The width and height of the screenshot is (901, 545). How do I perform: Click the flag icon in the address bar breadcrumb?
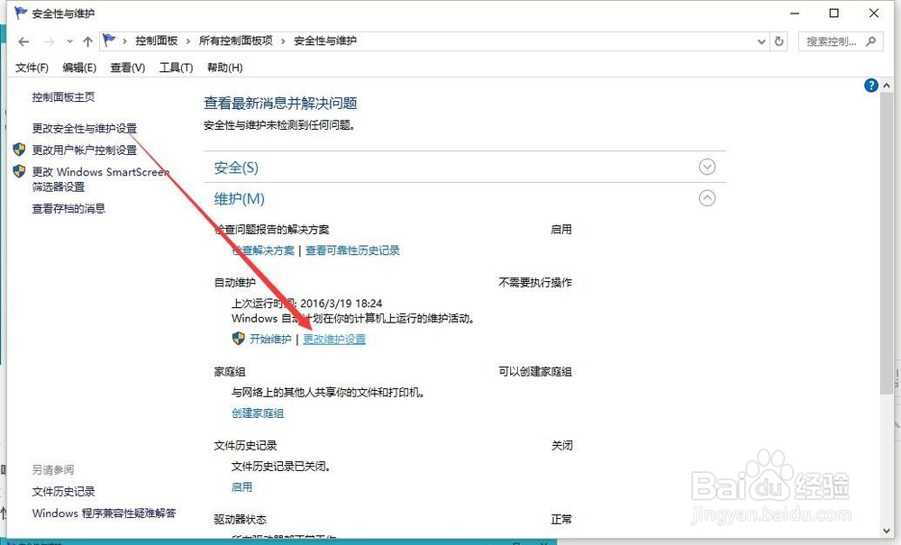pos(109,40)
